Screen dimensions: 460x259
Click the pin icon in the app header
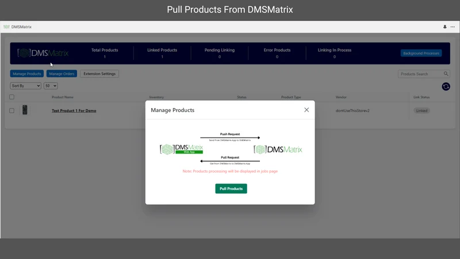click(444, 26)
